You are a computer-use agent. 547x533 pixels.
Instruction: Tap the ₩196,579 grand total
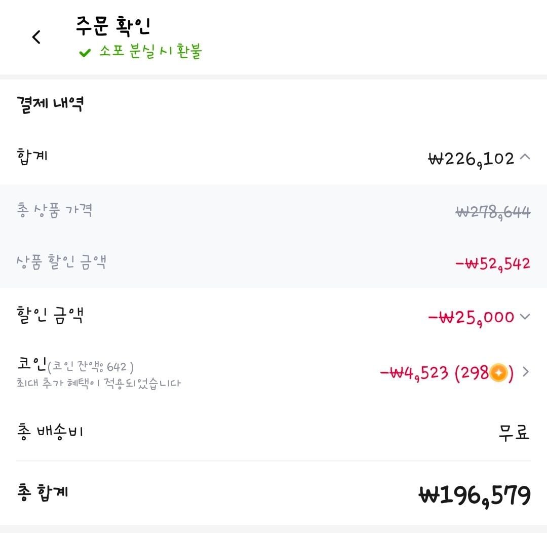tap(475, 495)
